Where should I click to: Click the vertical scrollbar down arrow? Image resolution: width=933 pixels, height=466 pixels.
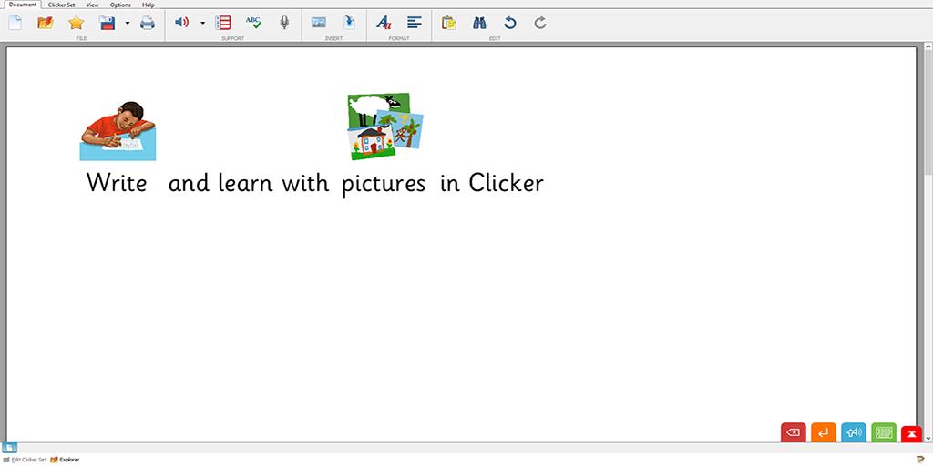pyautogui.click(x=928, y=438)
